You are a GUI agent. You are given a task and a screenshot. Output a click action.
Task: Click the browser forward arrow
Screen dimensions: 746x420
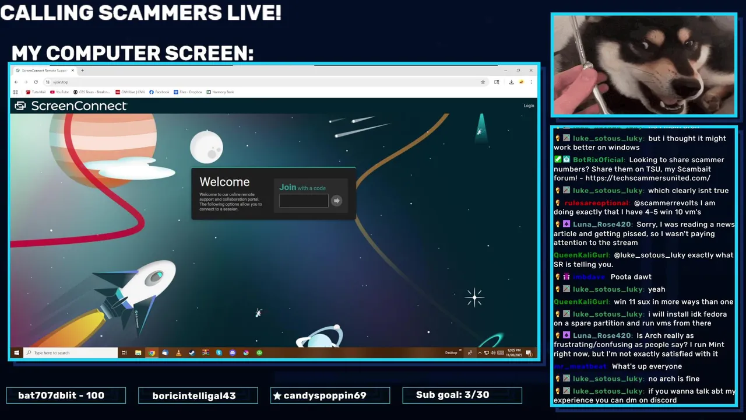[26, 82]
